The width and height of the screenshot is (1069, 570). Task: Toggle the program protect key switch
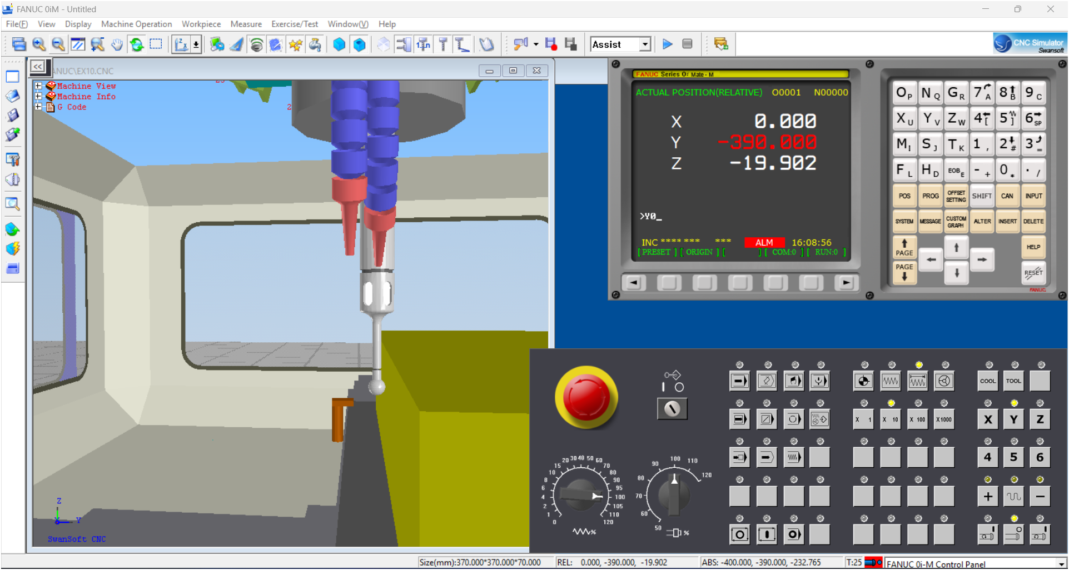tap(673, 409)
